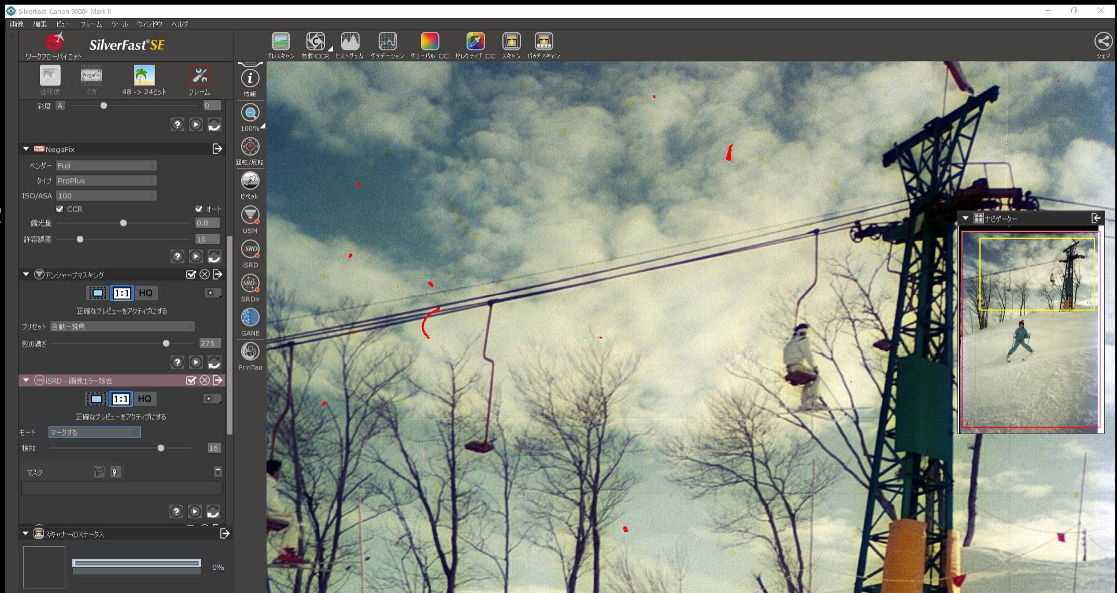The width and height of the screenshot is (1117, 593).
Task: Open the モード マークする dropdown
Action: pyautogui.click(x=94, y=432)
